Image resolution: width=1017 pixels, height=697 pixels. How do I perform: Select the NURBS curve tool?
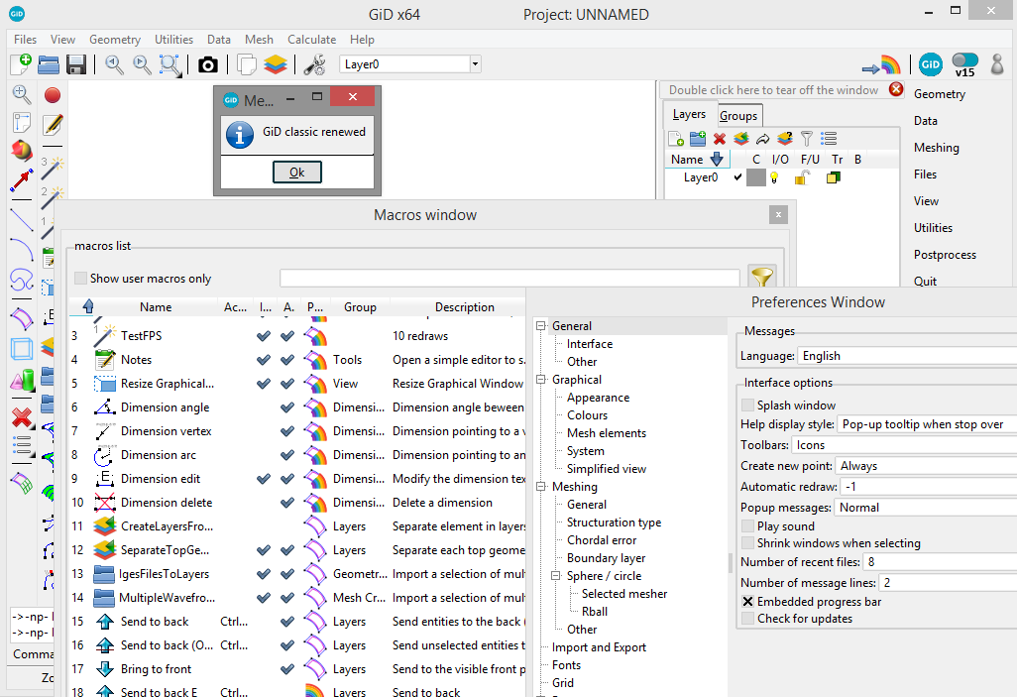[x=22, y=280]
